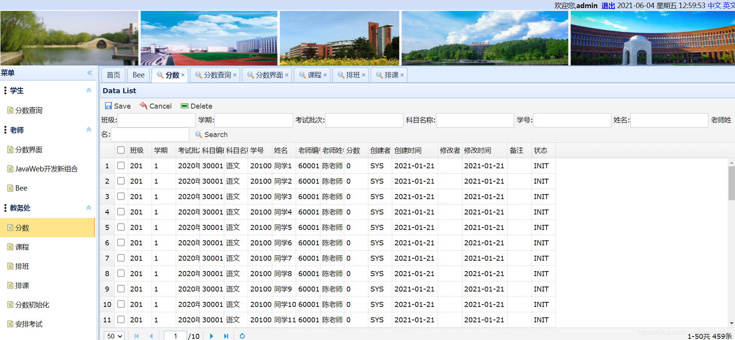The height and width of the screenshot is (340, 735).
Task: Close the 分数 tab
Action: (x=183, y=75)
